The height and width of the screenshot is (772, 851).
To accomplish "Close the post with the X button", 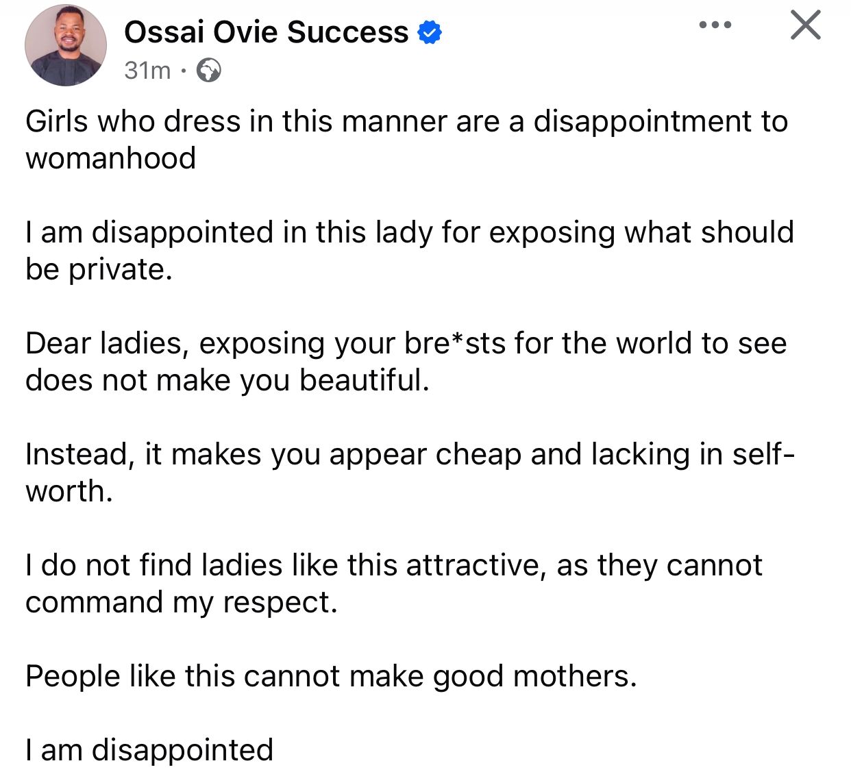I will pos(805,25).
